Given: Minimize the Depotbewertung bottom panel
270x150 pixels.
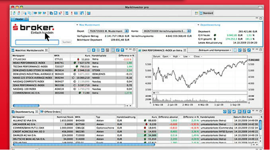Looking at the screenshot, I should [x=257, y=111].
